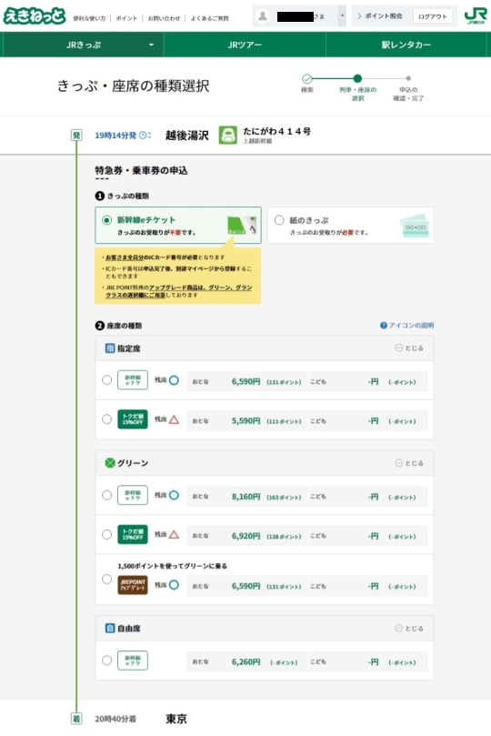The height and width of the screenshot is (736, 491).
Task: Click the 特急券・乗車券の申込 heading
Action: point(141,170)
